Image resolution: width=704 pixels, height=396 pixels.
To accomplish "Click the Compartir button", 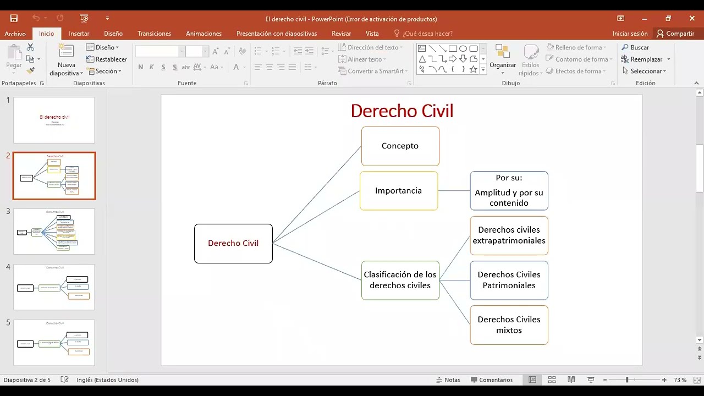I will click(675, 34).
